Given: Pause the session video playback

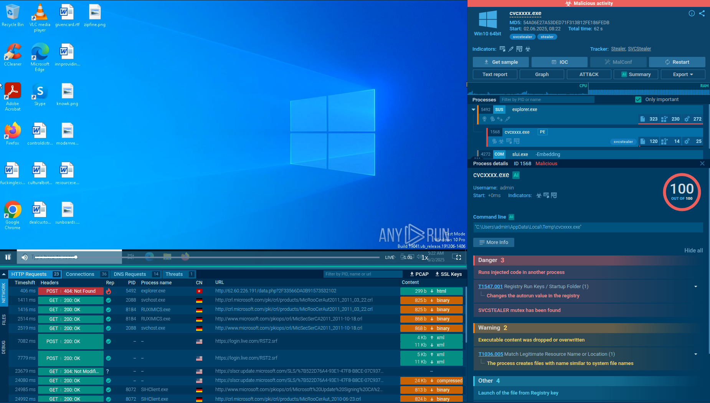Looking at the screenshot, I should point(8,257).
